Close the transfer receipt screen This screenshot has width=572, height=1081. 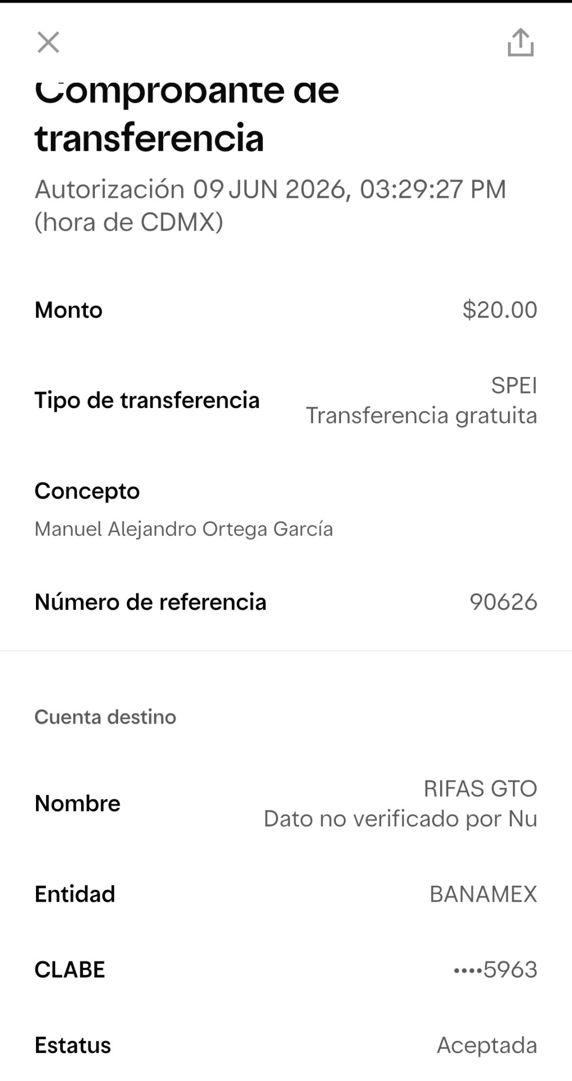[x=48, y=42]
